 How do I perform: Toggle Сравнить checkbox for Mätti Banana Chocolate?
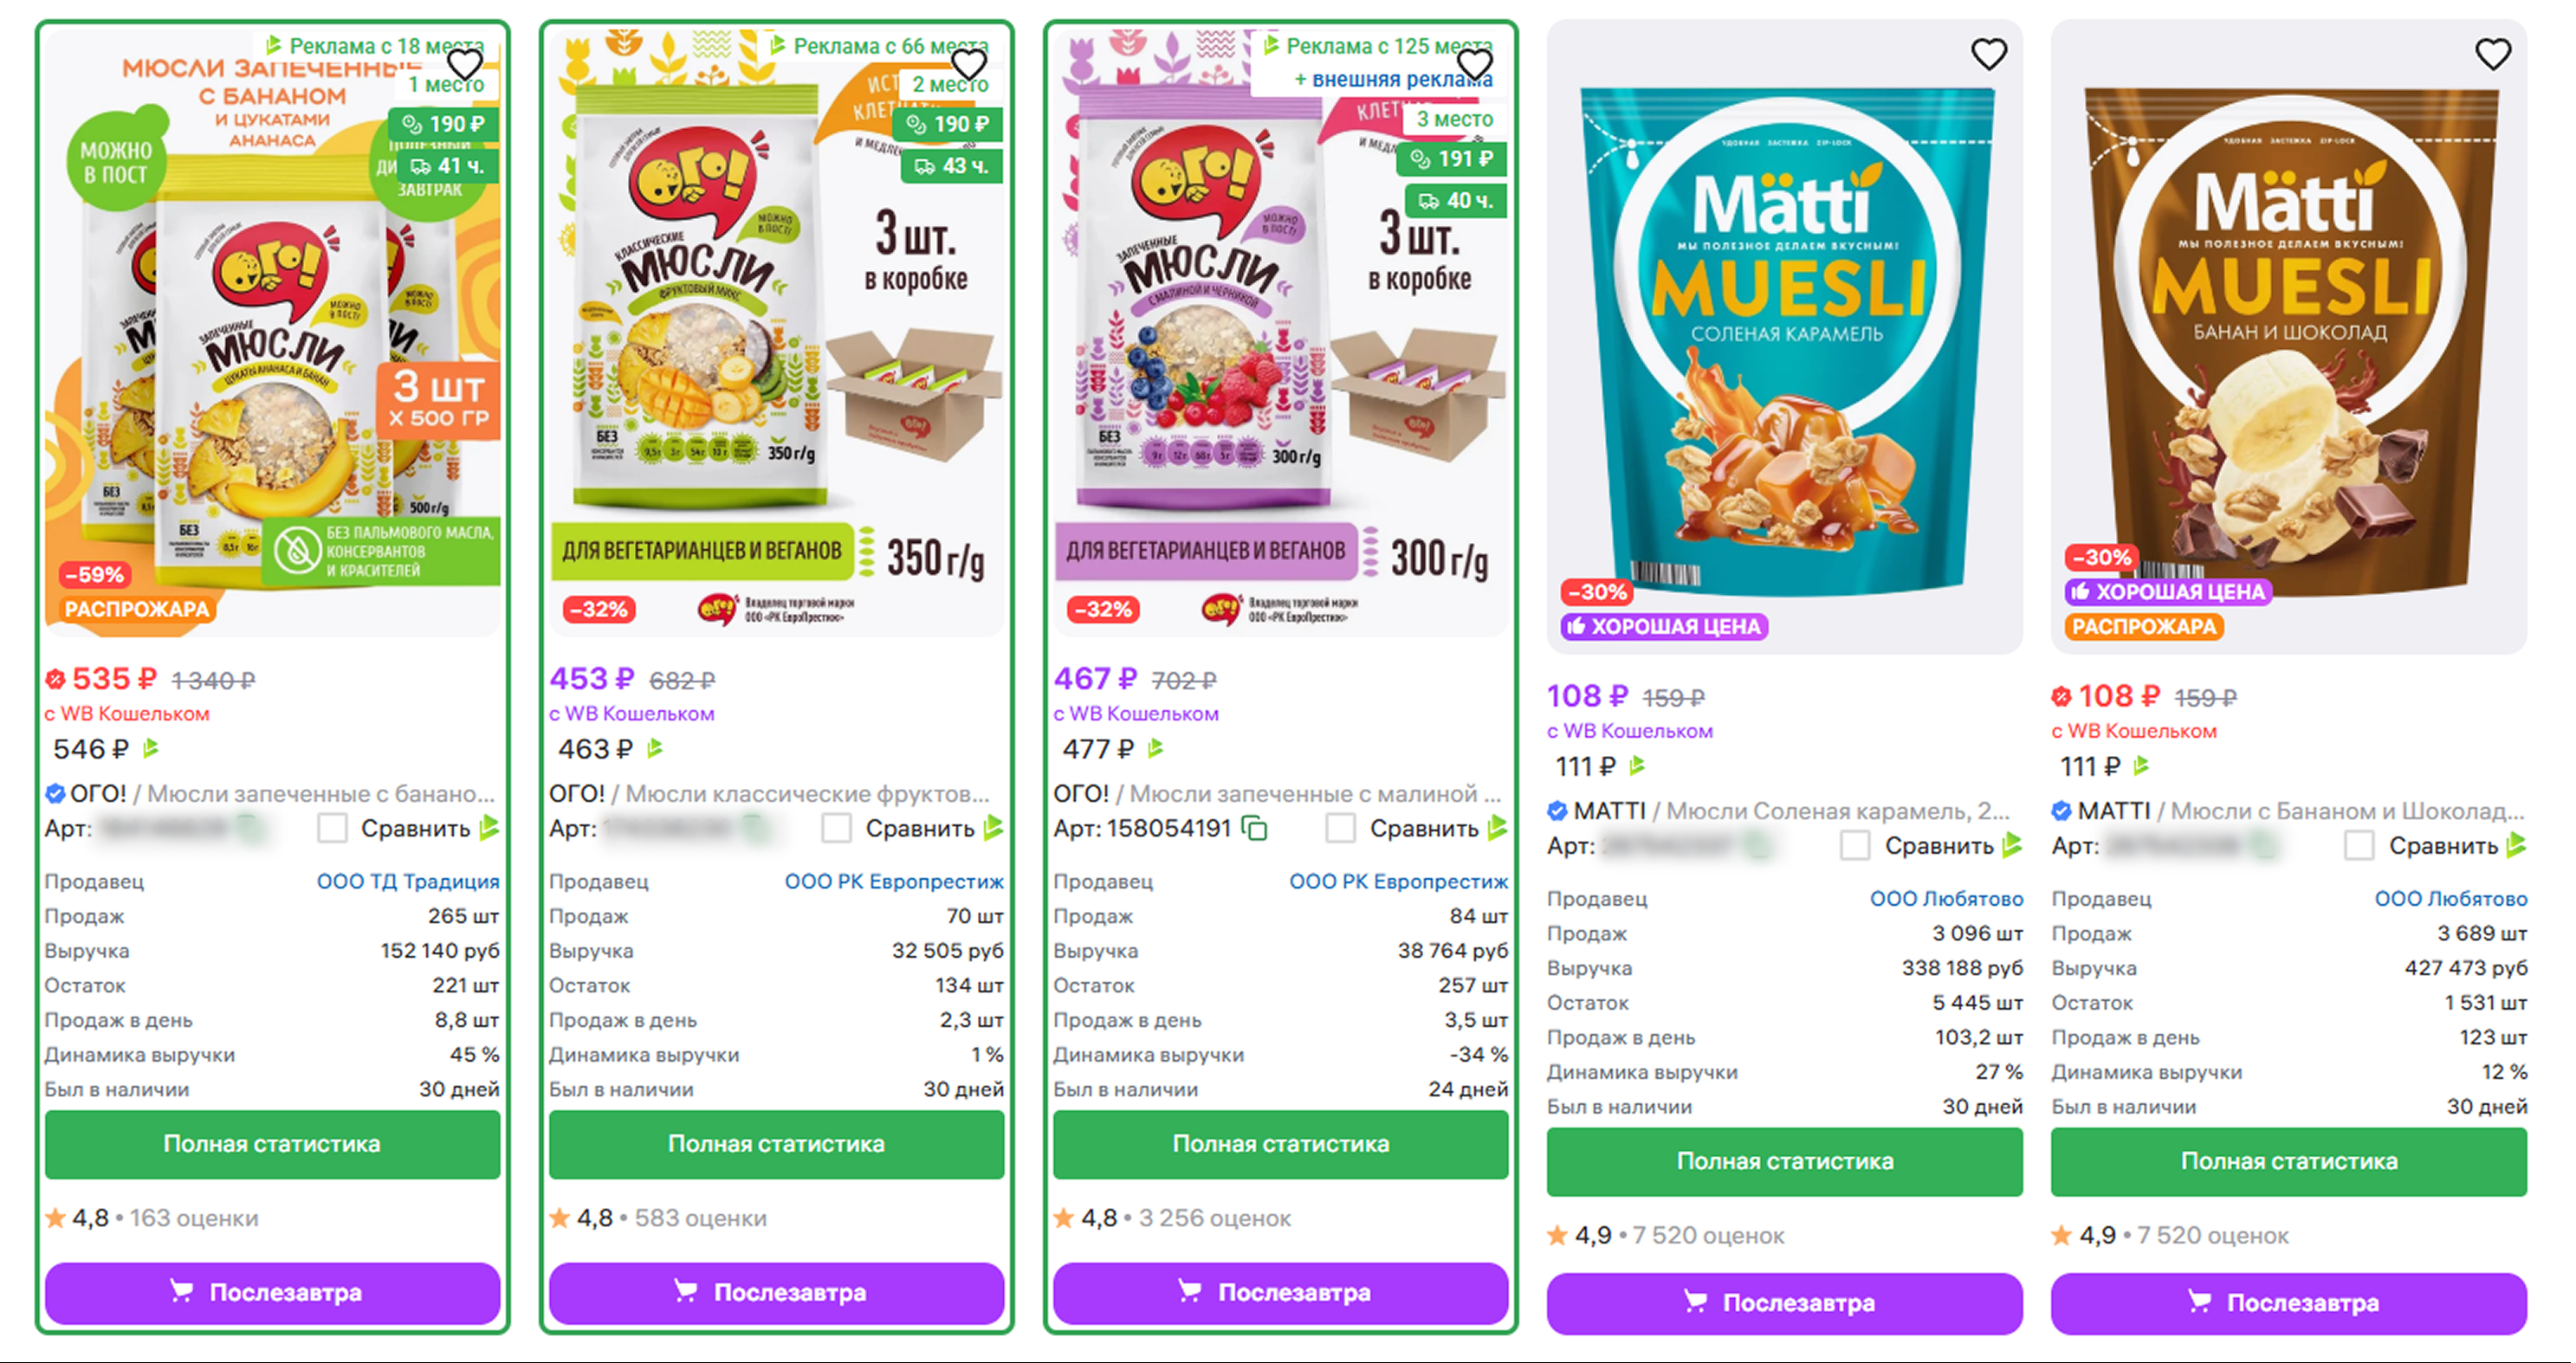point(2360,846)
